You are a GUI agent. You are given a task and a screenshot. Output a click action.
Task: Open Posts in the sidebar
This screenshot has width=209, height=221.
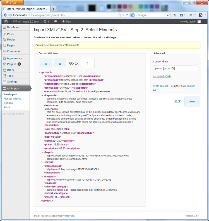point(10,34)
